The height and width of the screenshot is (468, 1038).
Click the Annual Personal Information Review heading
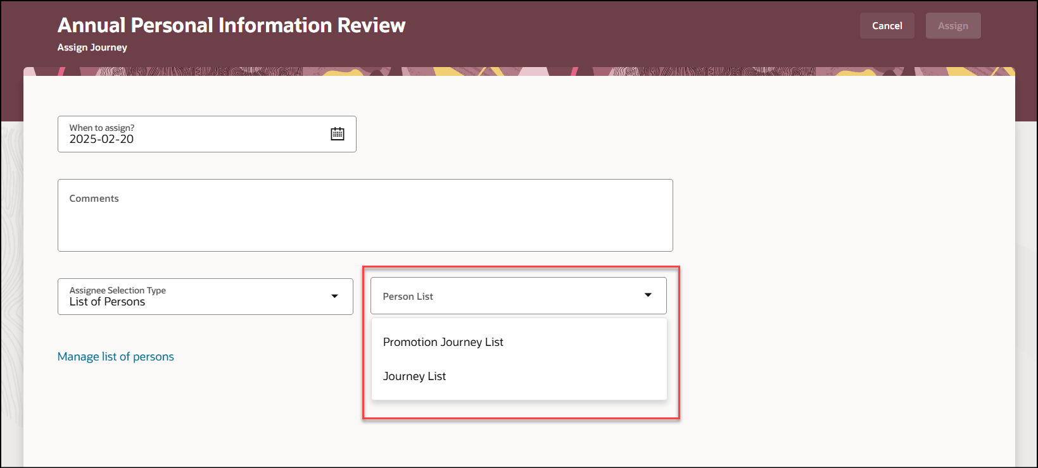tap(232, 25)
